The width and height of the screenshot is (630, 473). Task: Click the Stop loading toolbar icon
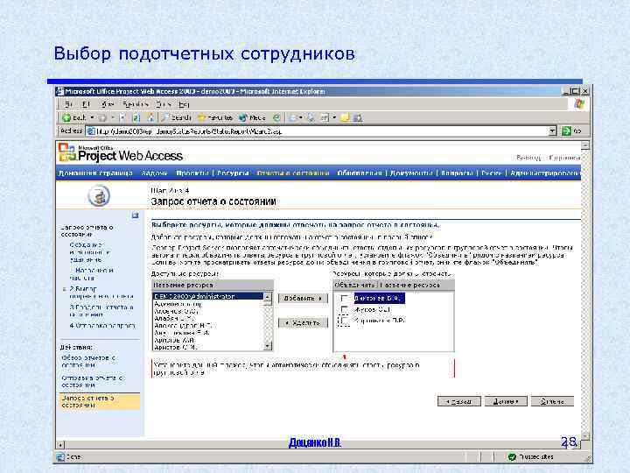pyautogui.click(x=122, y=117)
